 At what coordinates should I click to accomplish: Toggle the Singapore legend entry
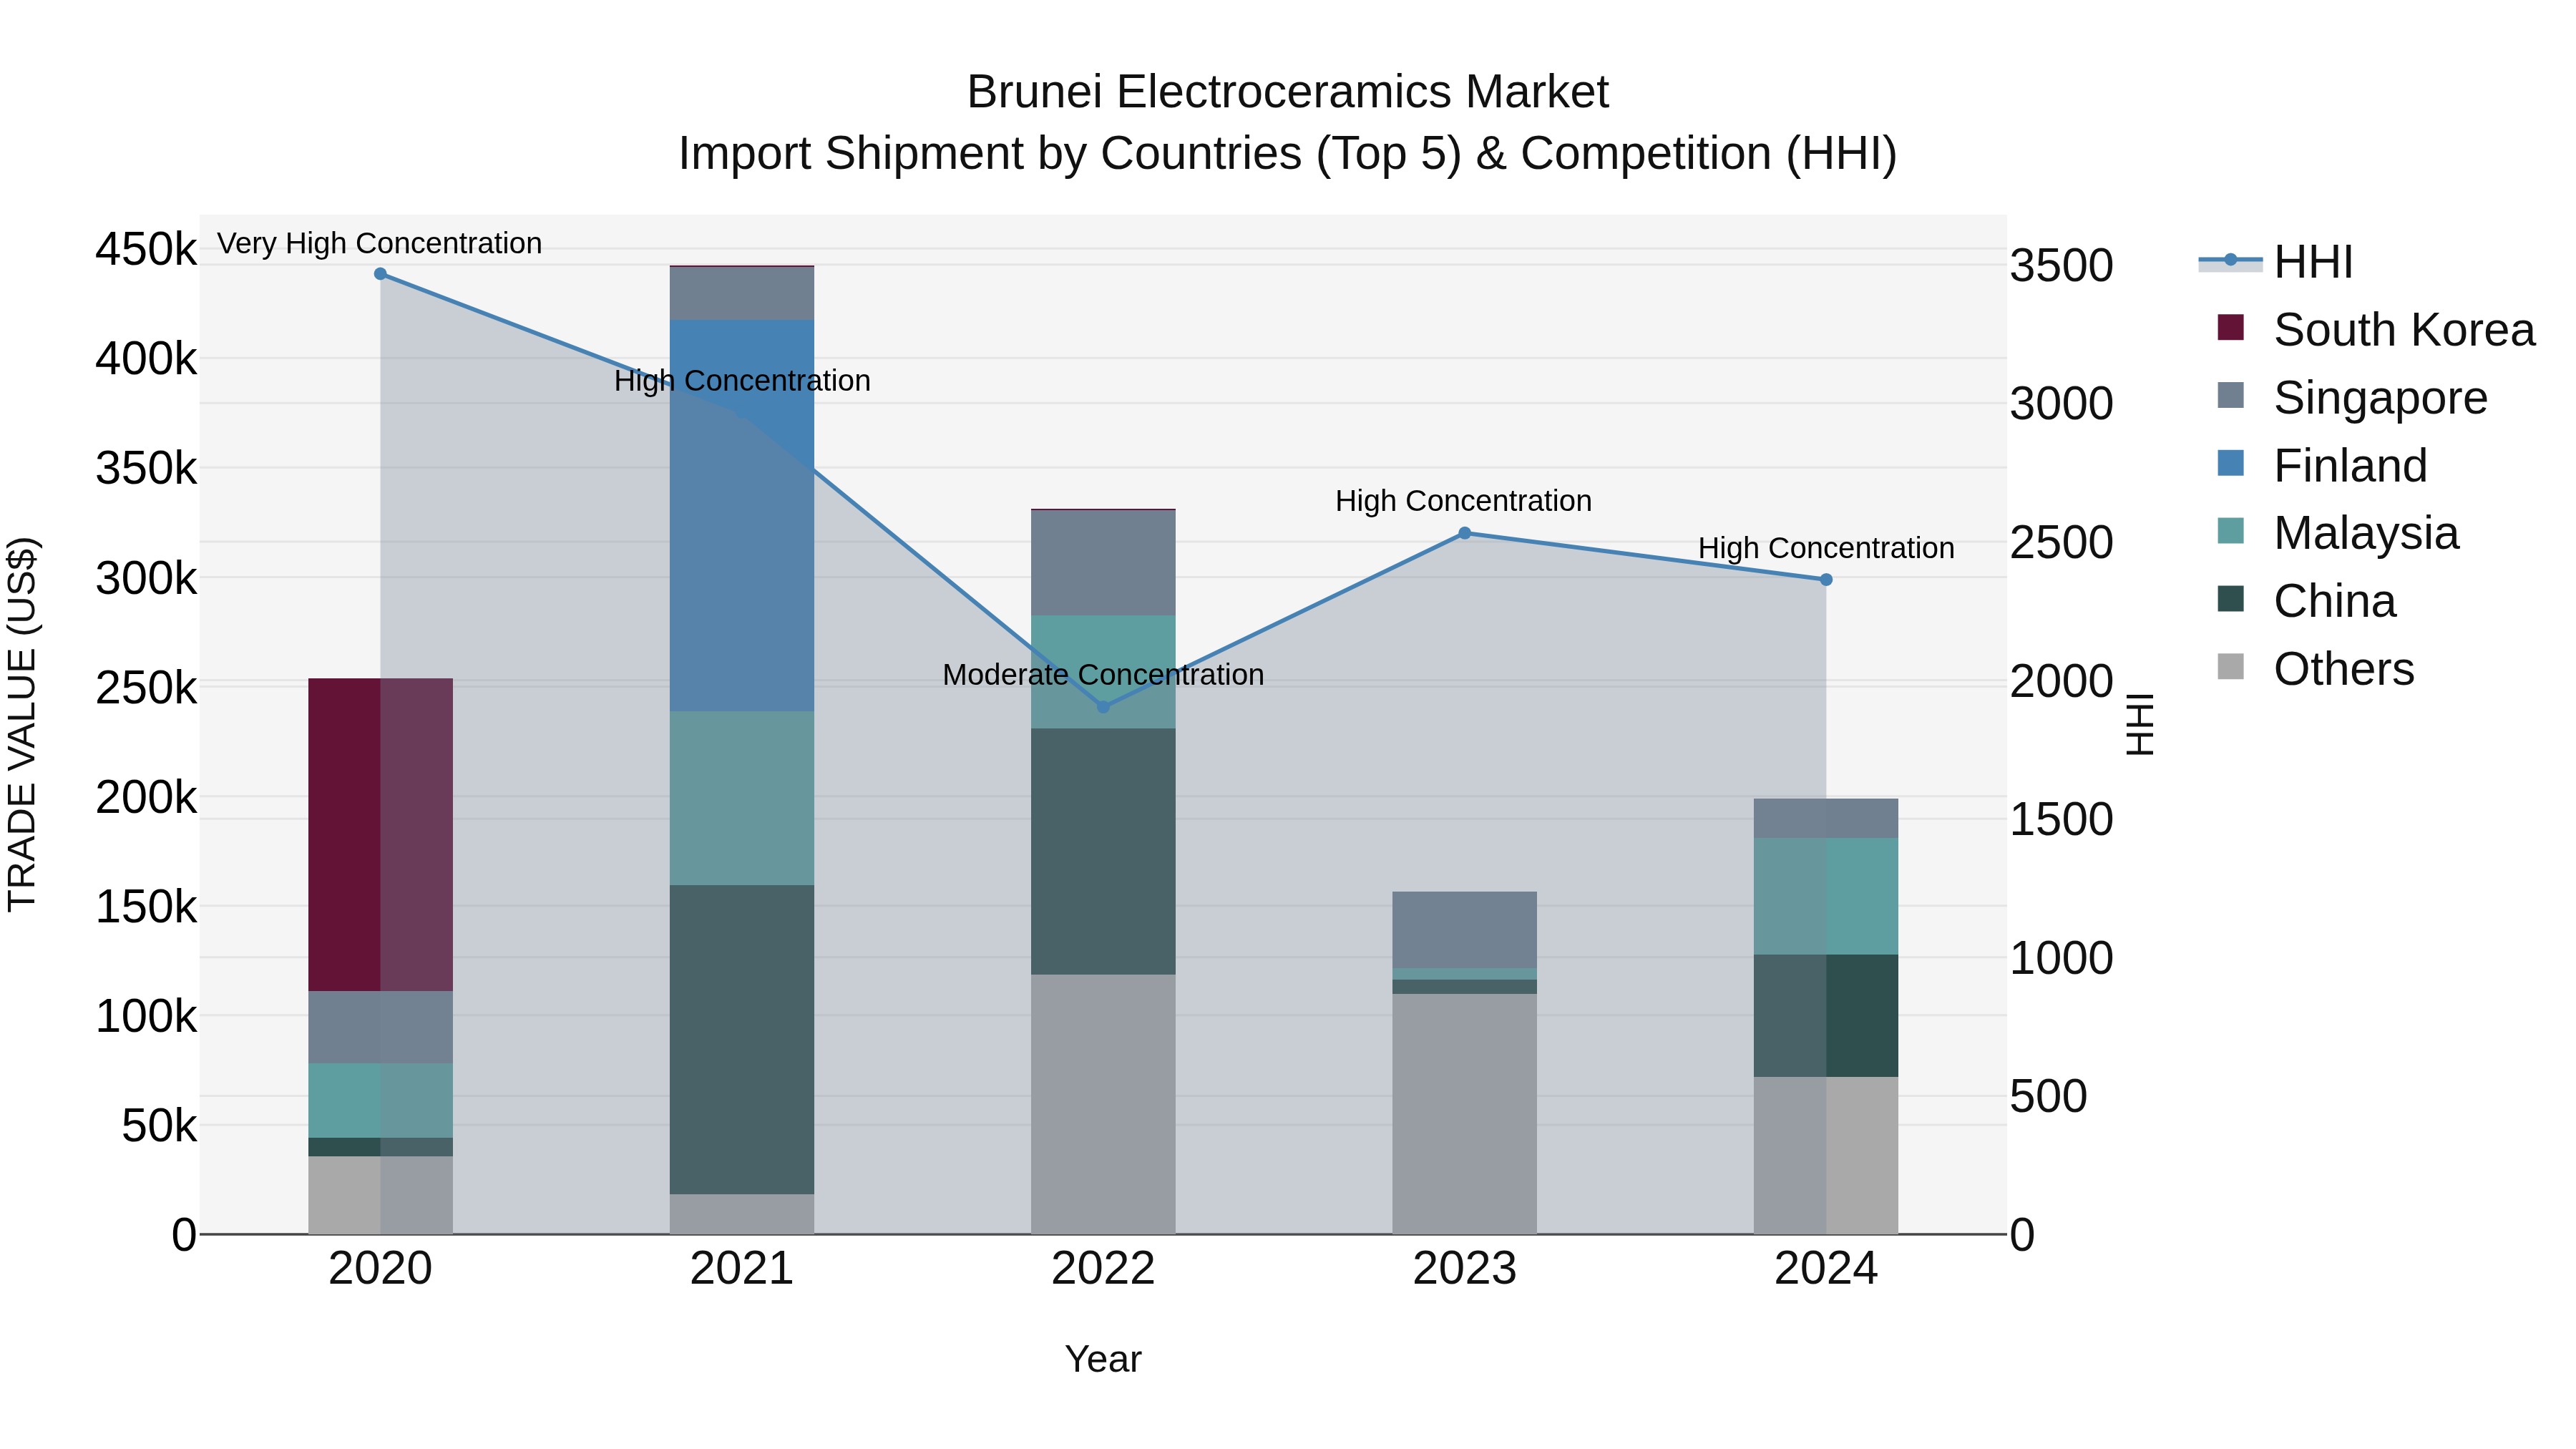coord(2352,398)
